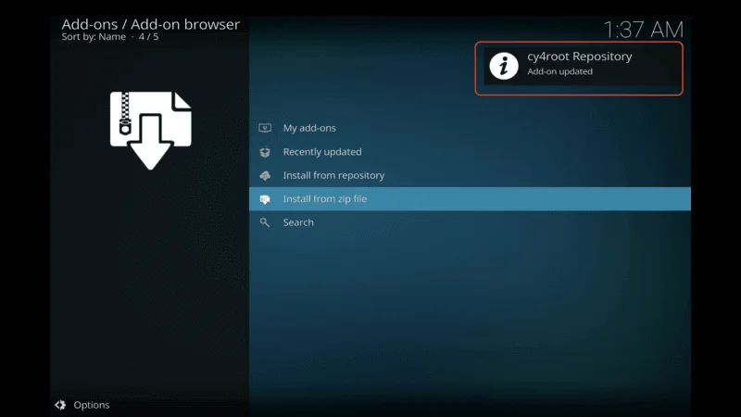Click the Add-on updated notification text

[x=560, y=71]
